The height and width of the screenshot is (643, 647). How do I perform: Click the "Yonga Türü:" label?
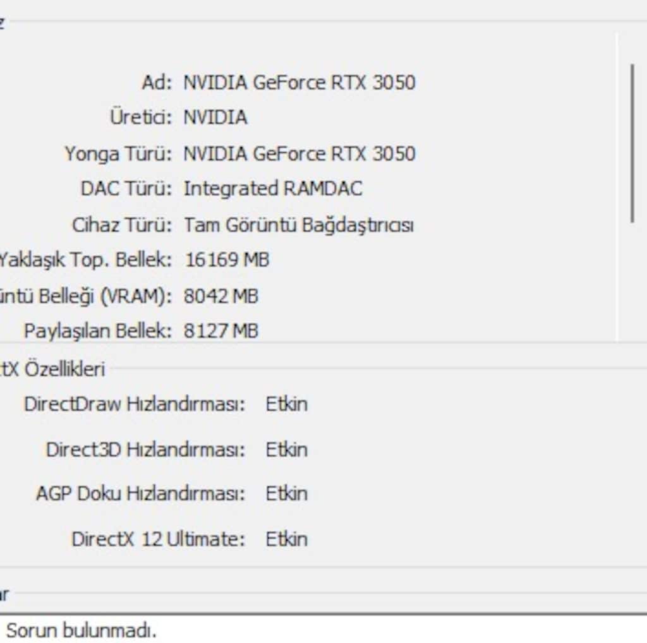[118, 154]
